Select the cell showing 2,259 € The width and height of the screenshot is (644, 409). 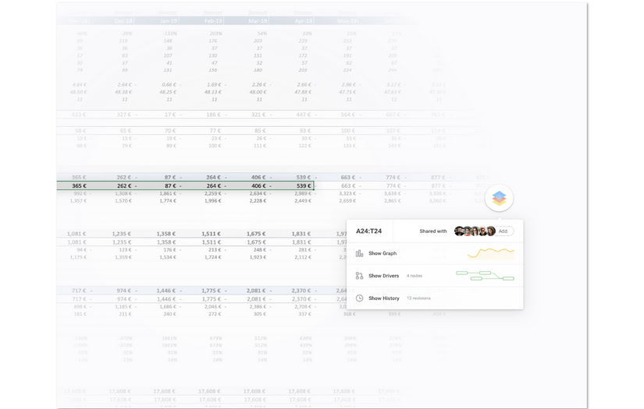(212, 193)
